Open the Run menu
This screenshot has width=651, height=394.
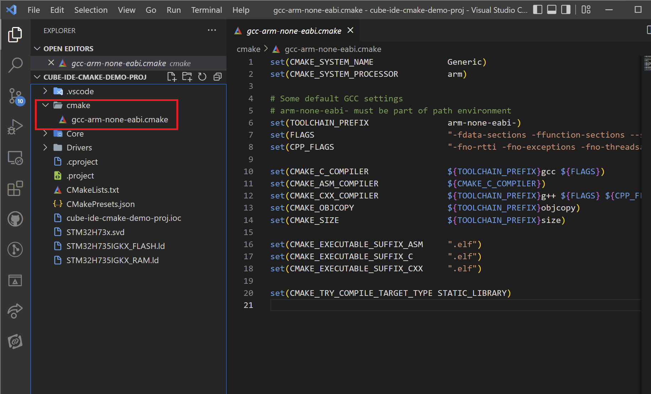point(174,10)
